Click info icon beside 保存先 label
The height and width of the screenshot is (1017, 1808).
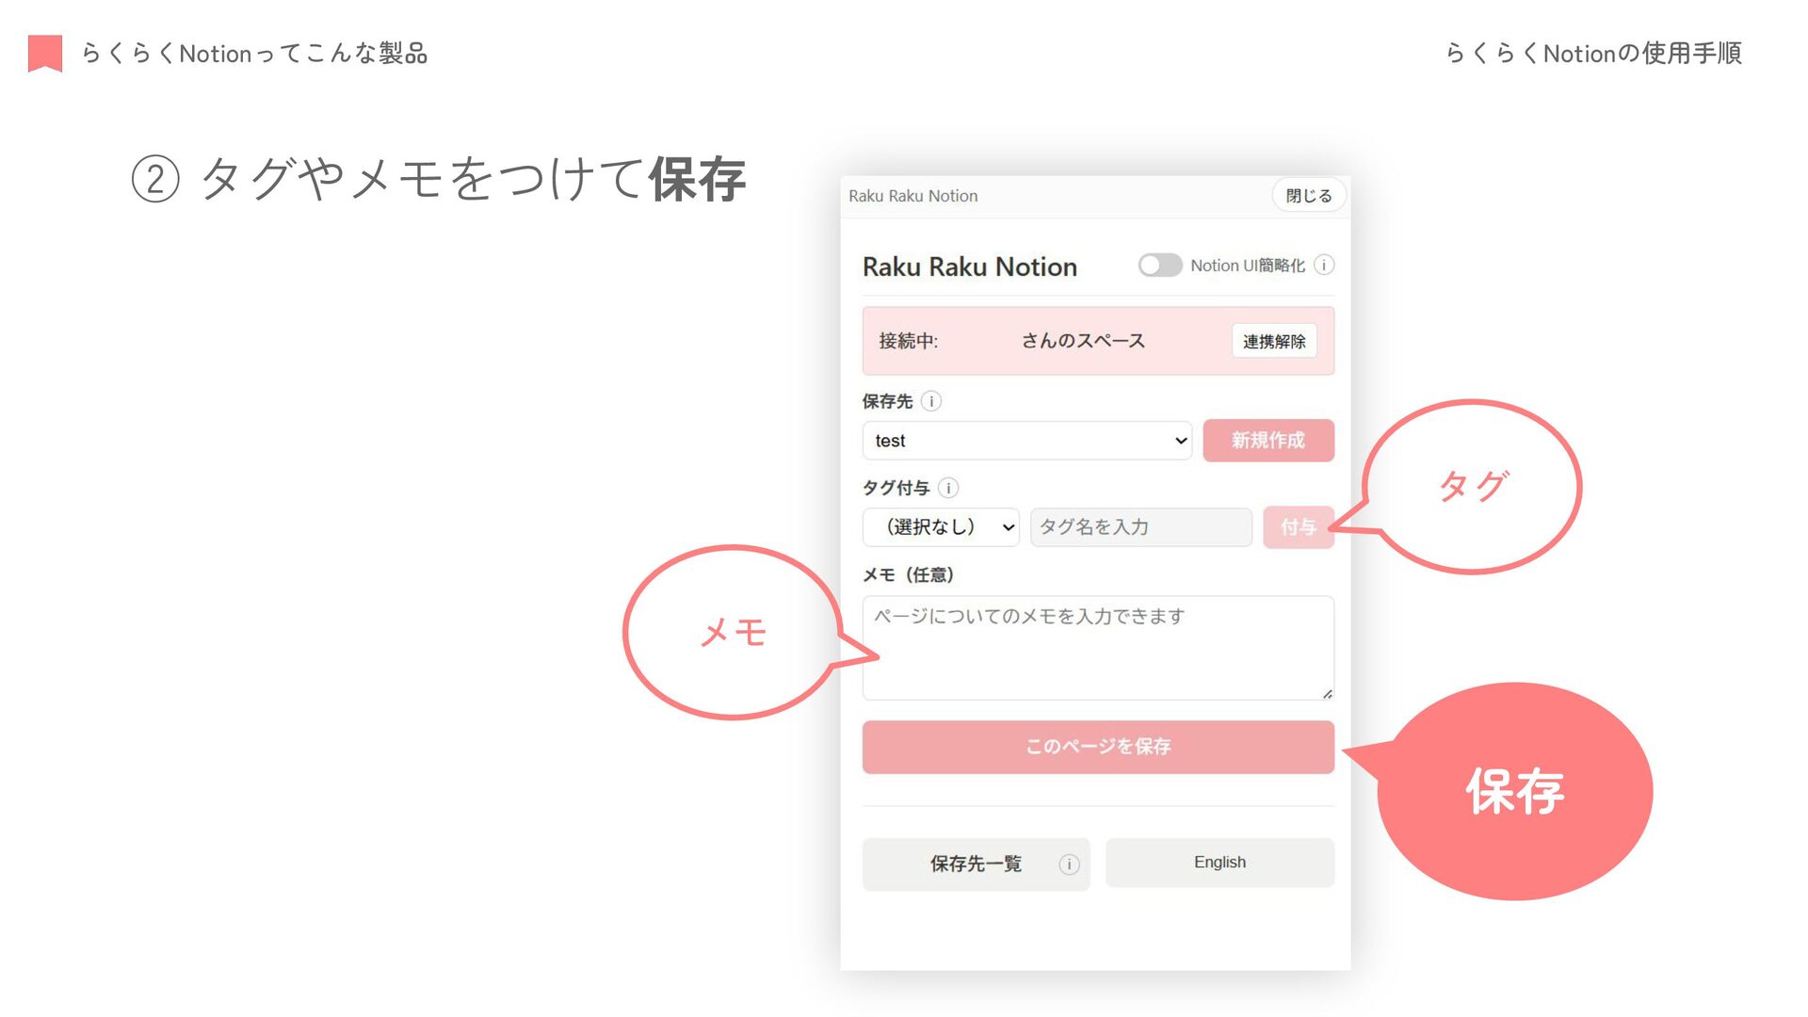point(931,401)
